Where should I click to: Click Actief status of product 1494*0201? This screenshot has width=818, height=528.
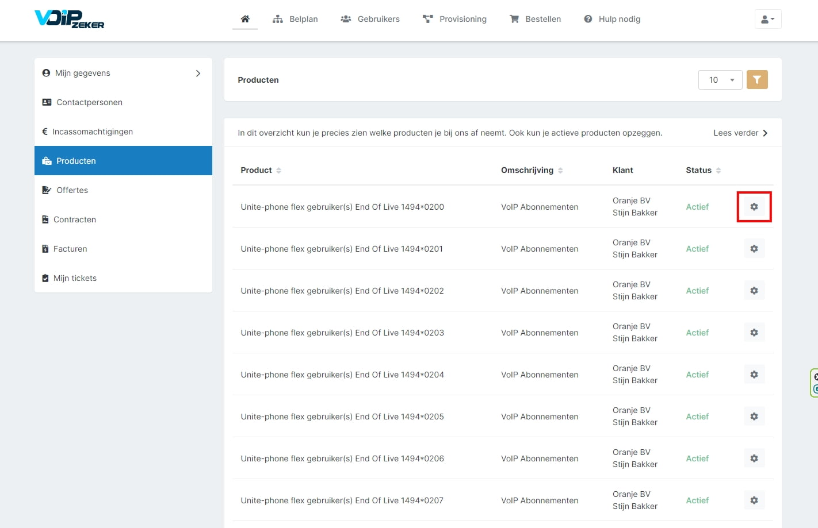(697, 249)
